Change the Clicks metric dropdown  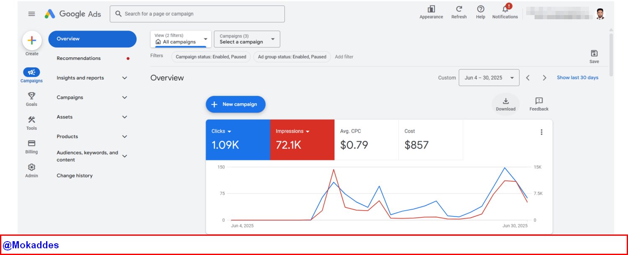pos(221,131)
